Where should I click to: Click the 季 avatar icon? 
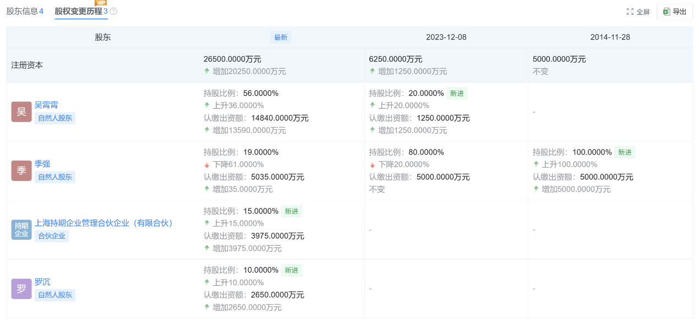(x=21, y=170)
